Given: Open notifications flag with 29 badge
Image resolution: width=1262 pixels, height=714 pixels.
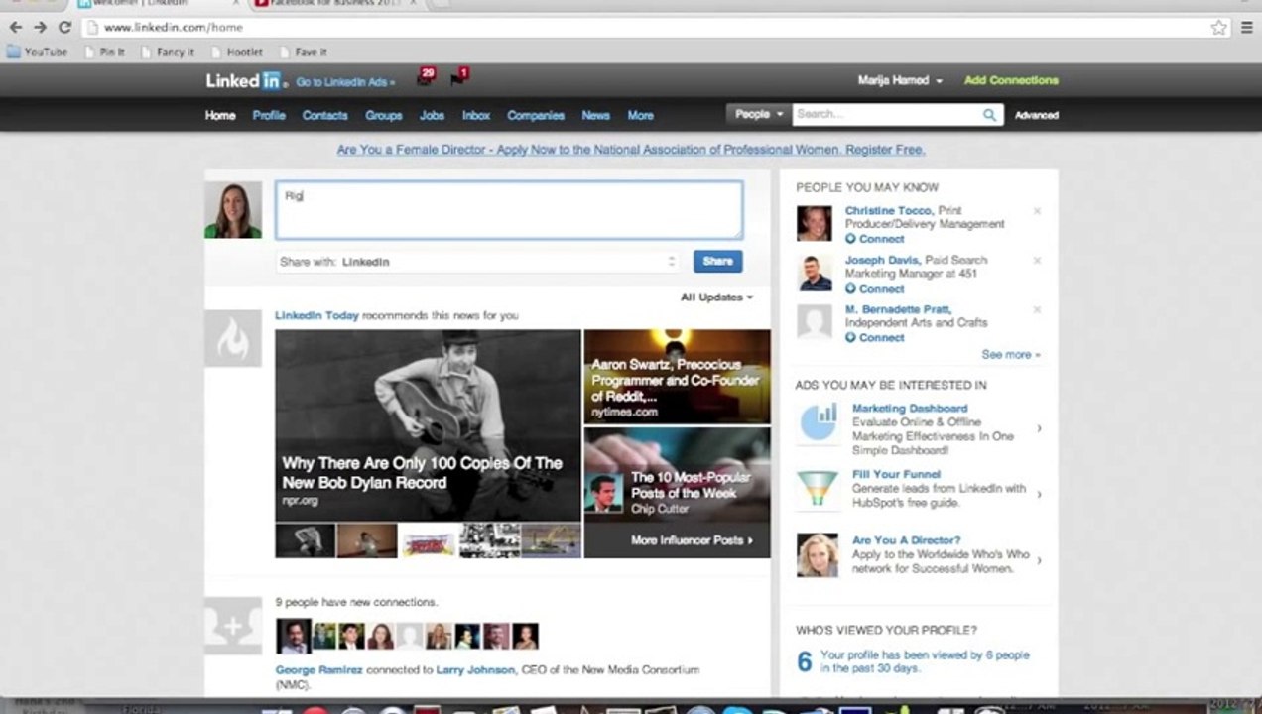Looking at the screenshot, I should 426,76.
